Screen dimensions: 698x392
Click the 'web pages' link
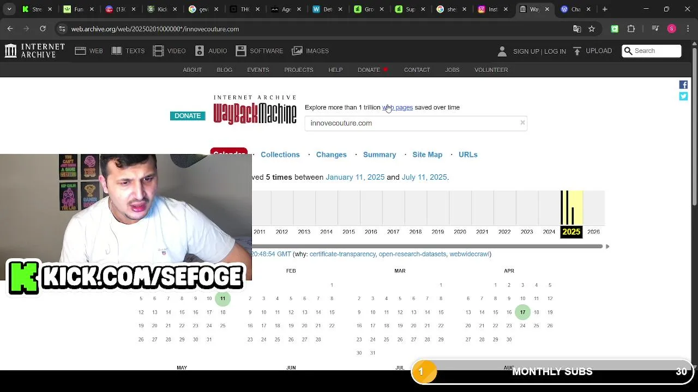pos(398,107)
